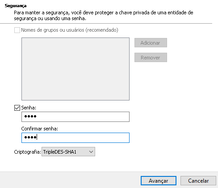Screen dimensions: 218x188
Task: Click the Segurança heading
Action: pos(16,6)
